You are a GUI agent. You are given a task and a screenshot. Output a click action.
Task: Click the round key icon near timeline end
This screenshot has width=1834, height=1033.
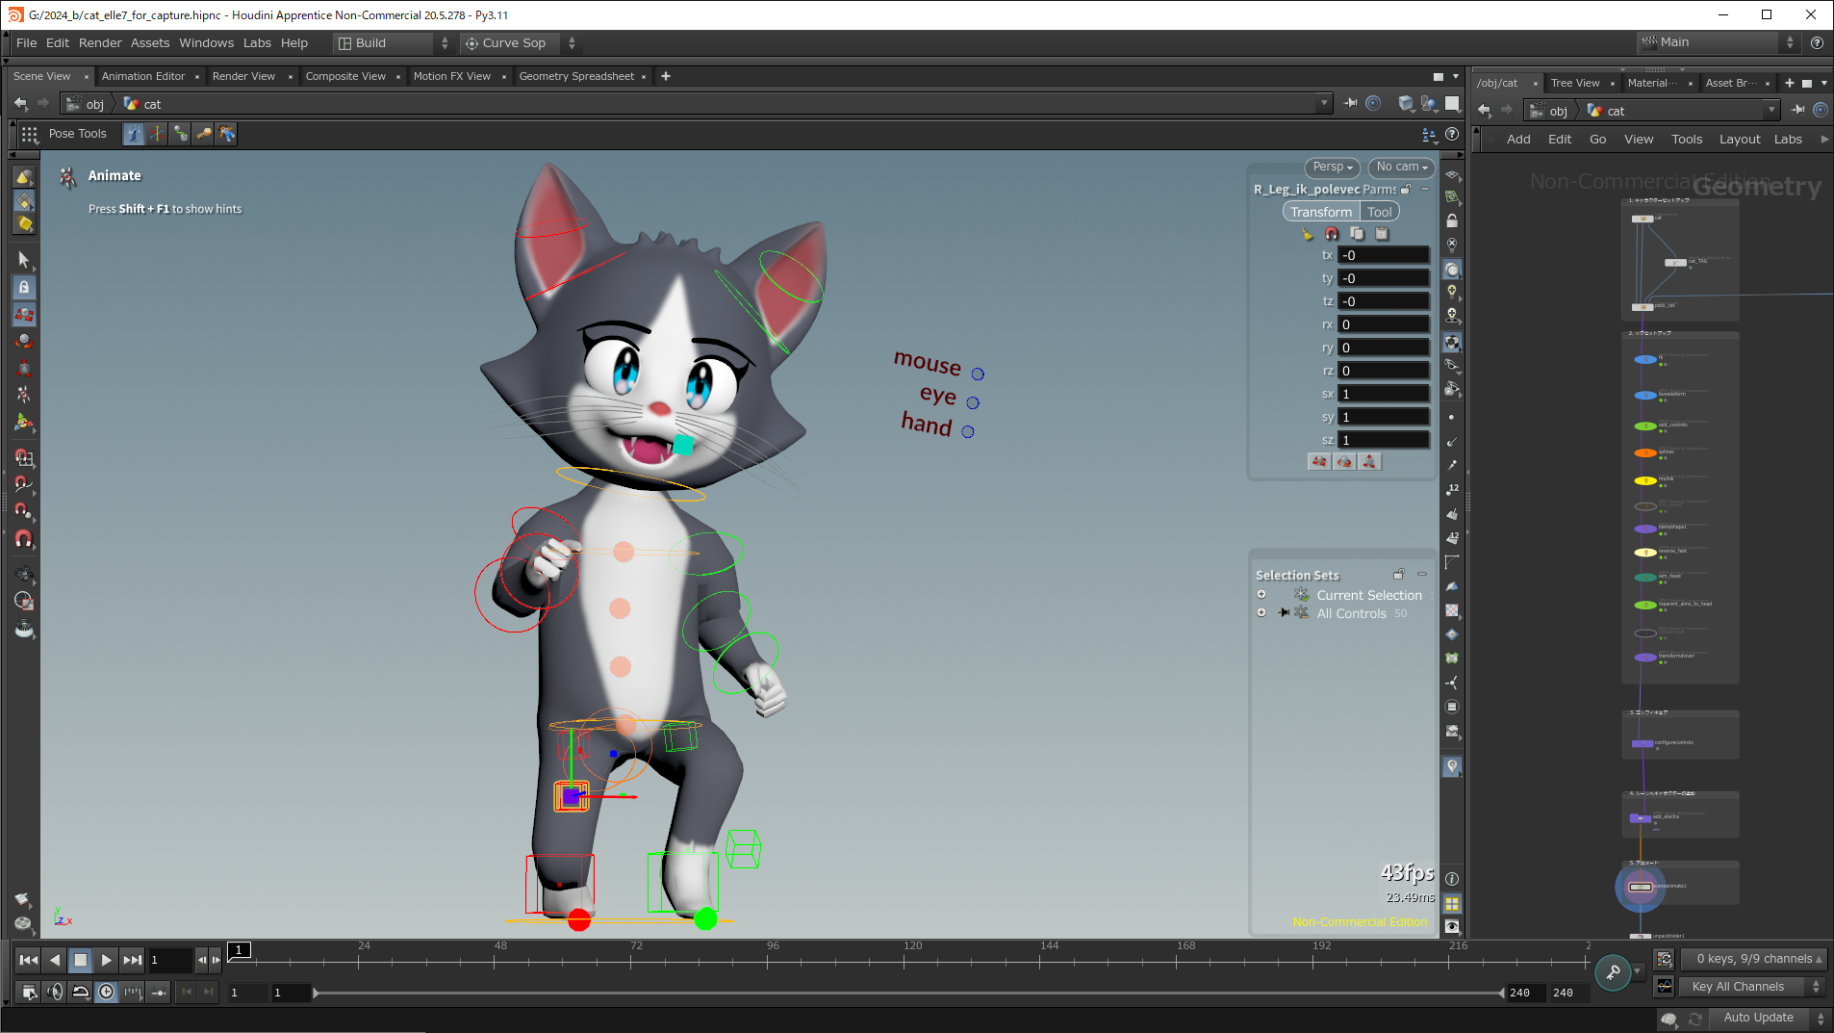1613,972
